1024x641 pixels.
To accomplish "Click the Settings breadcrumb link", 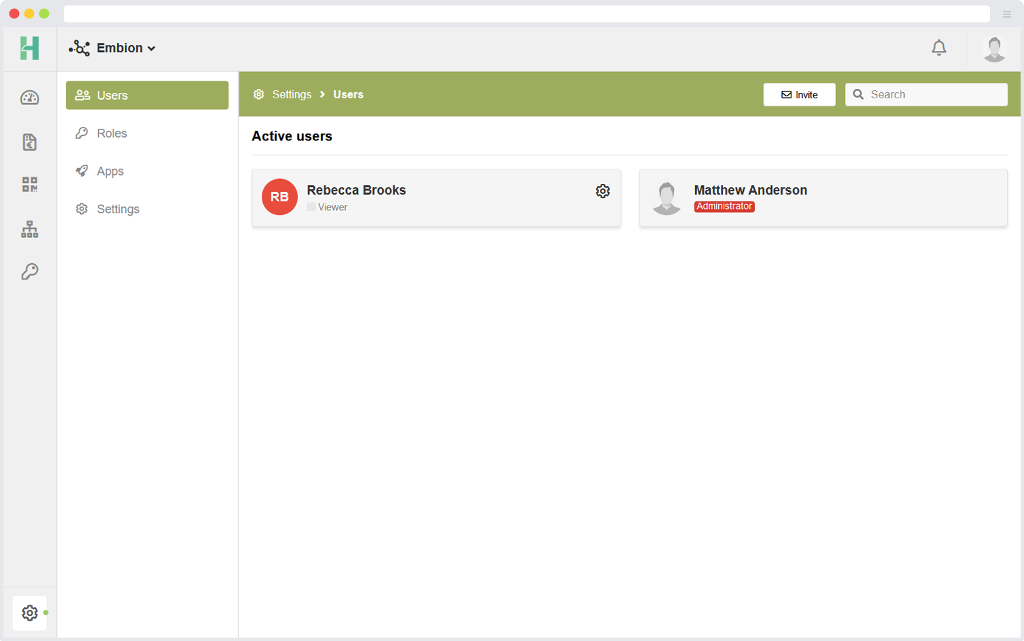I will (x=292, y=95).
